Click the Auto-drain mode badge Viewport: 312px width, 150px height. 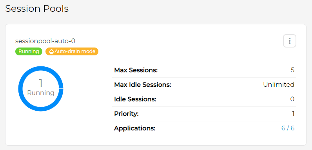pyautogui.click(x=72, y=51)
